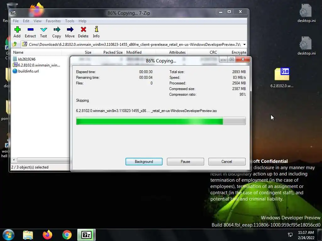
Task: Click the Windows Start button
Action: click(8, 235)
